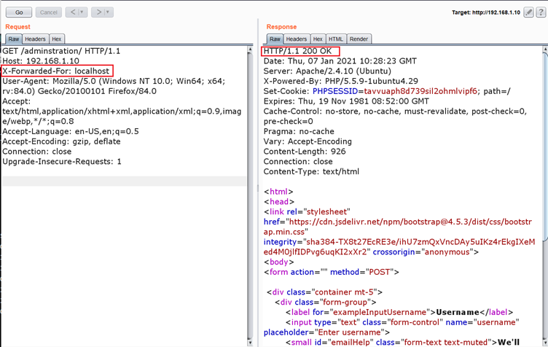Open help with the question mark icon
Image resolution: width=548 pixels, height=347 pixels.
pos(541,12)
